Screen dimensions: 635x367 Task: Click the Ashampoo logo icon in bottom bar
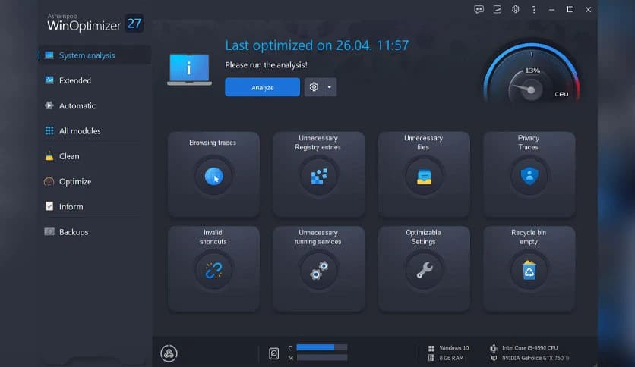tap(169, 353)
